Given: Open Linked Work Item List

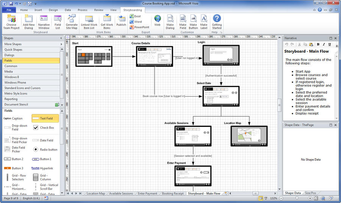Looking at the screenshot, I should [x=89, y=22].
